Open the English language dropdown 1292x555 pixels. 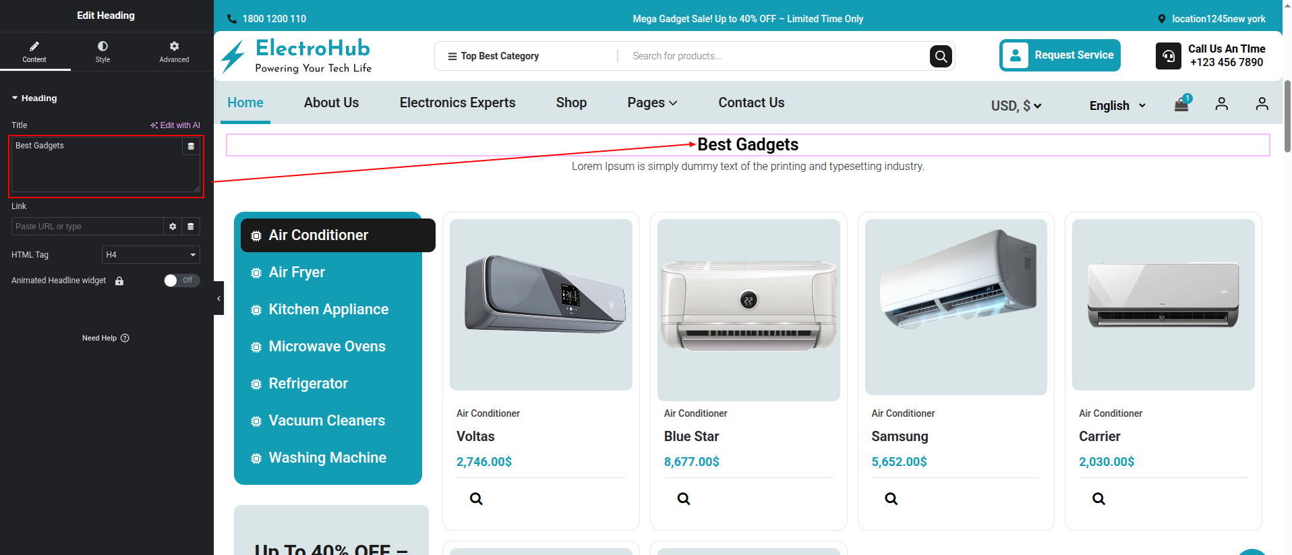pos(1117,106)
